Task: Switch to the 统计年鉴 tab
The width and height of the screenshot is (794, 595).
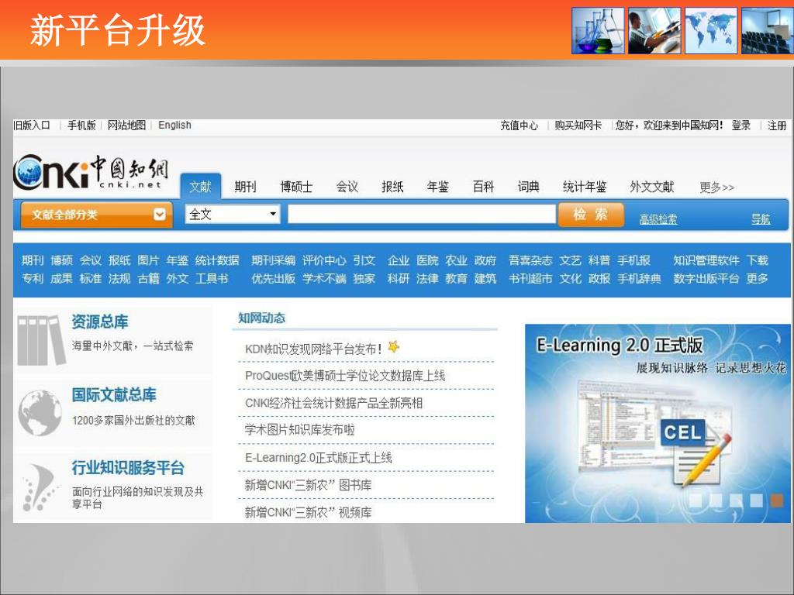Action: click(585, 187)
